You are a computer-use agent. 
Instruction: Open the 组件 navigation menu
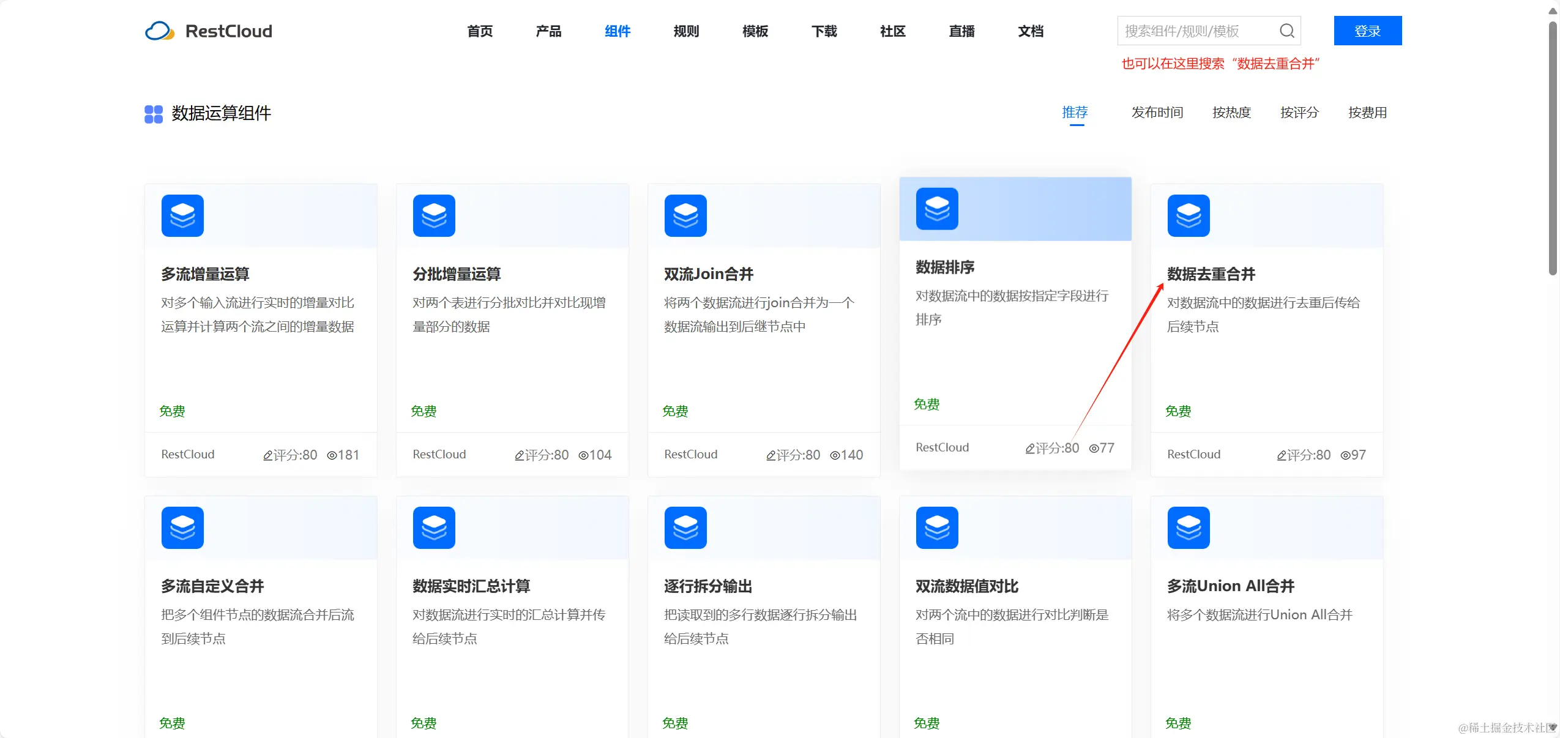617,31
